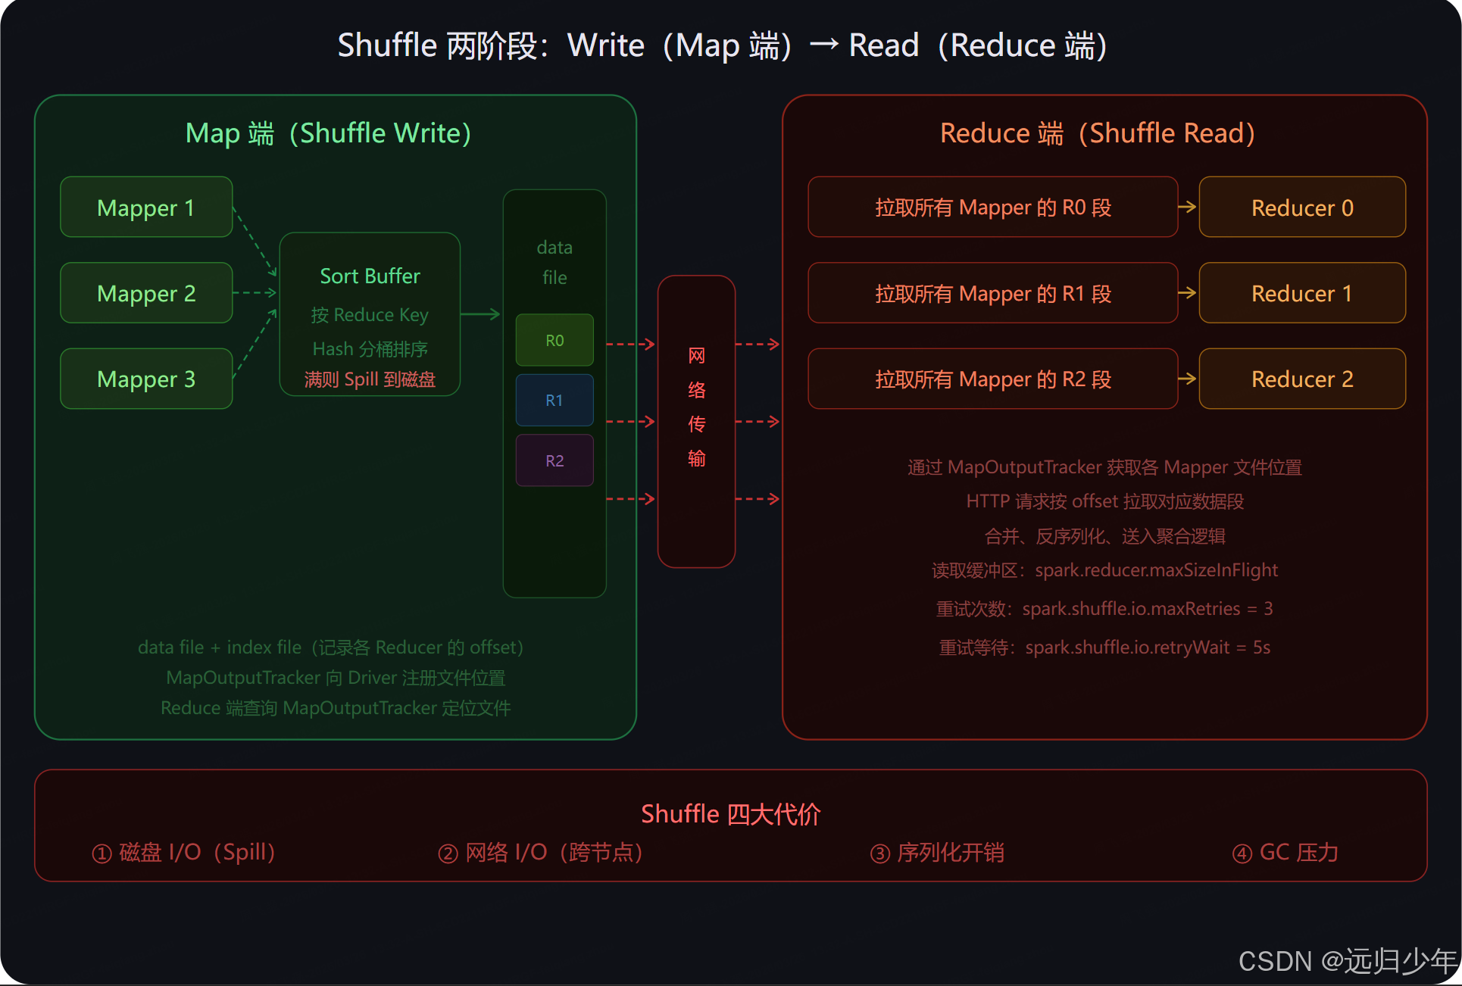Select the purple R2 segment
Viewport: 1462px width, 986px height.
(554, 460)
